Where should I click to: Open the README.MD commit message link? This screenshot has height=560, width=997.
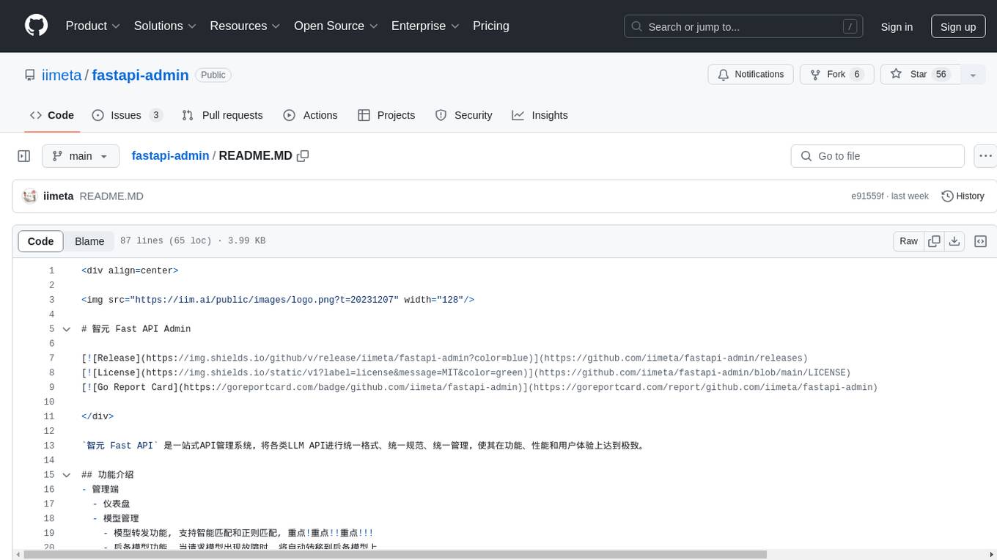pos(111,196)
